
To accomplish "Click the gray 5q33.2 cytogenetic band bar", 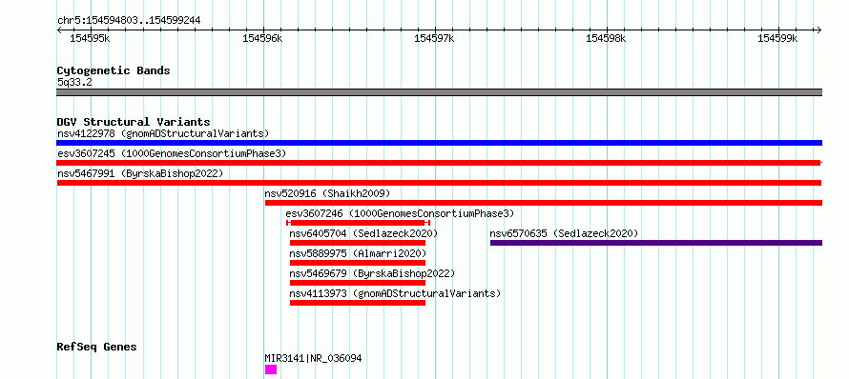I will [439, 92].
